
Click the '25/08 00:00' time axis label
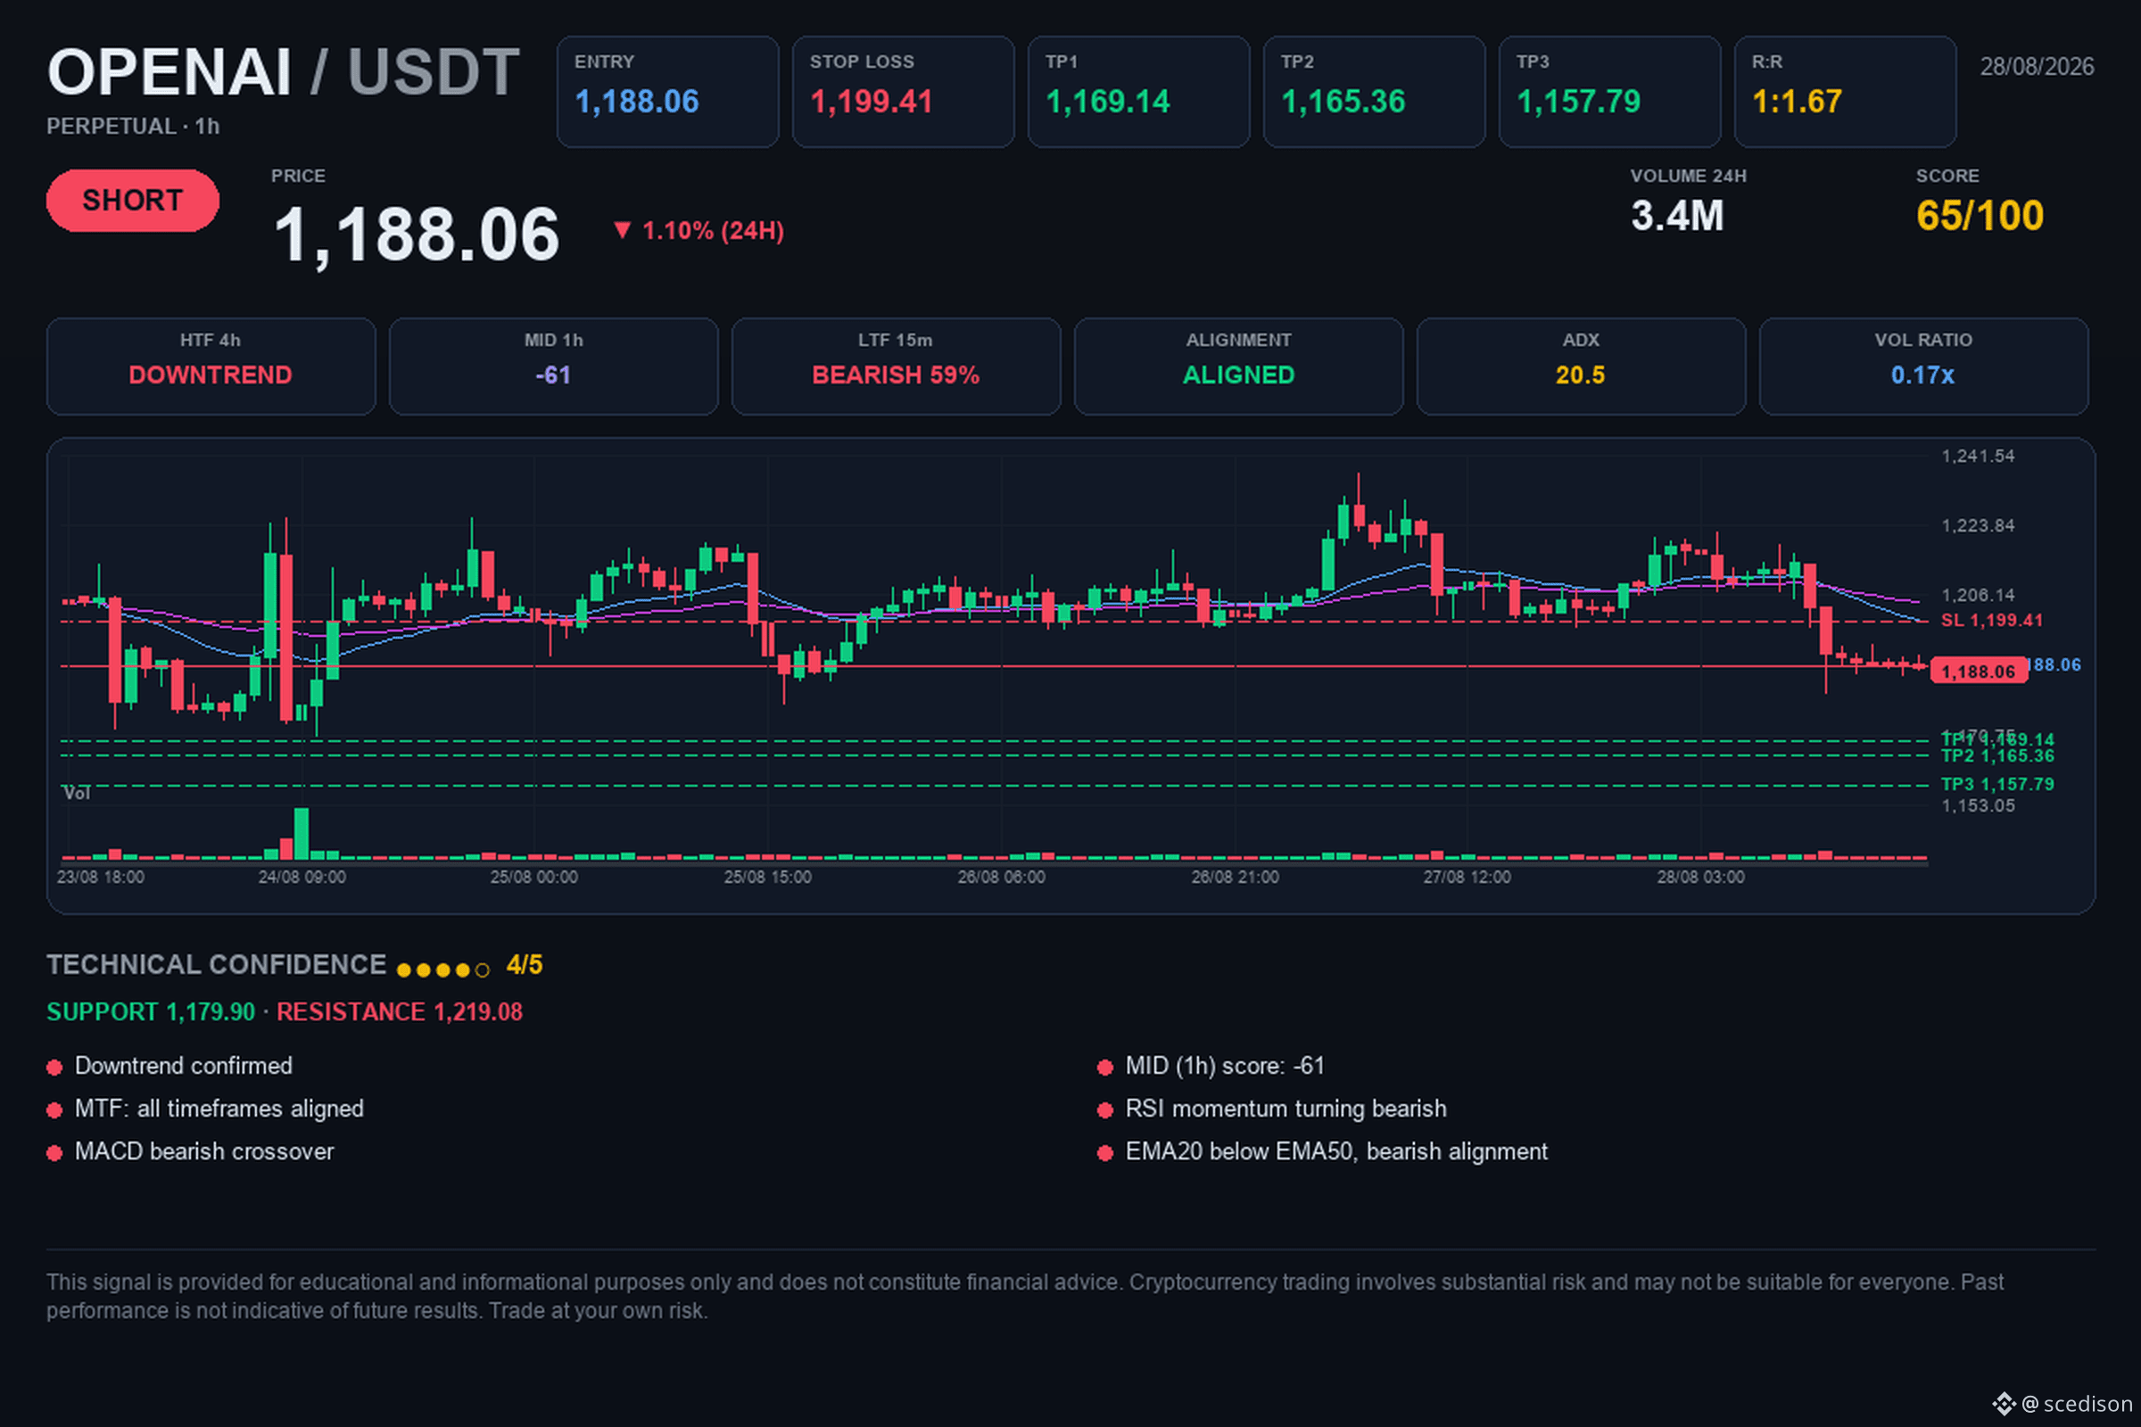tap(534, 878)
